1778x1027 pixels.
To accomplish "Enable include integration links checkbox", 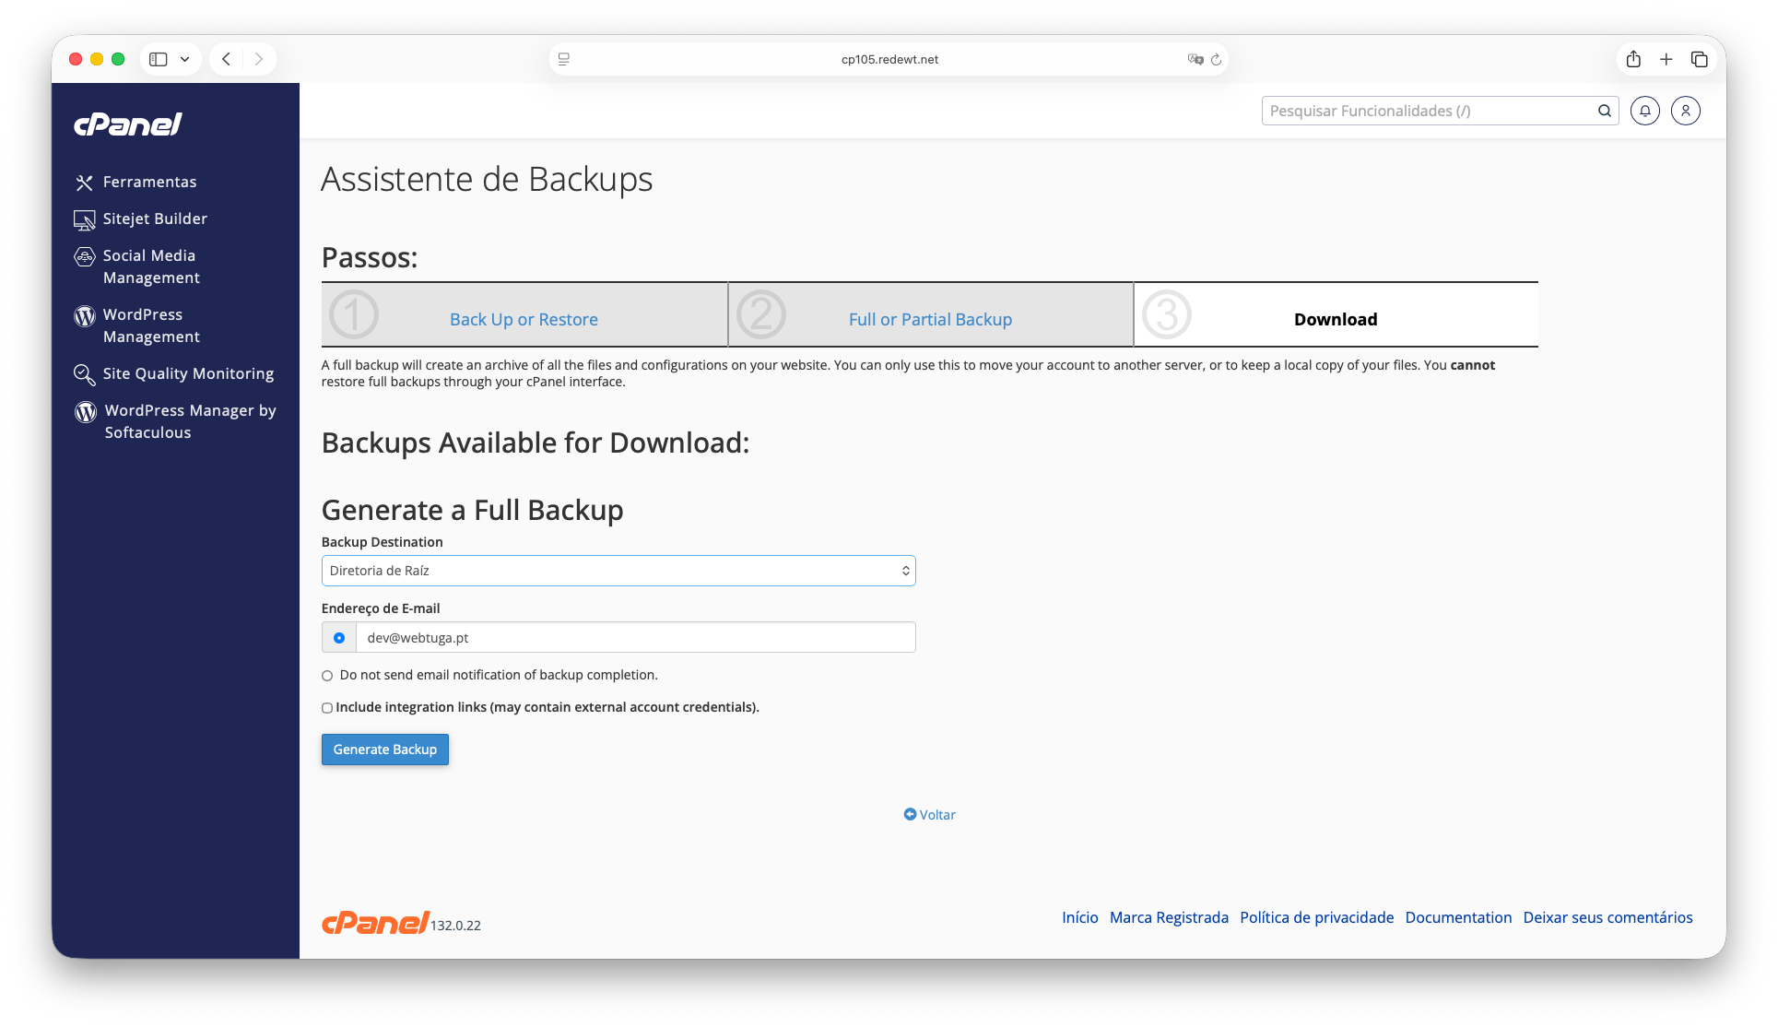I will tap(327, 708).
